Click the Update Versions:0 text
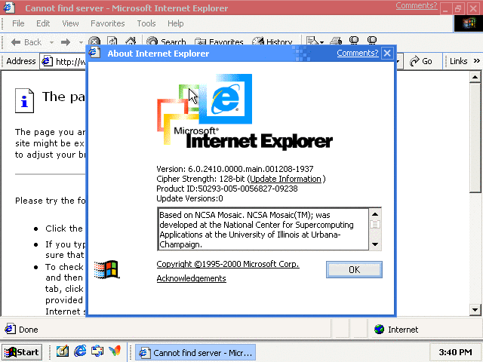Image resolution: width=483 pixels, height=362 pixels. point(189,198)
